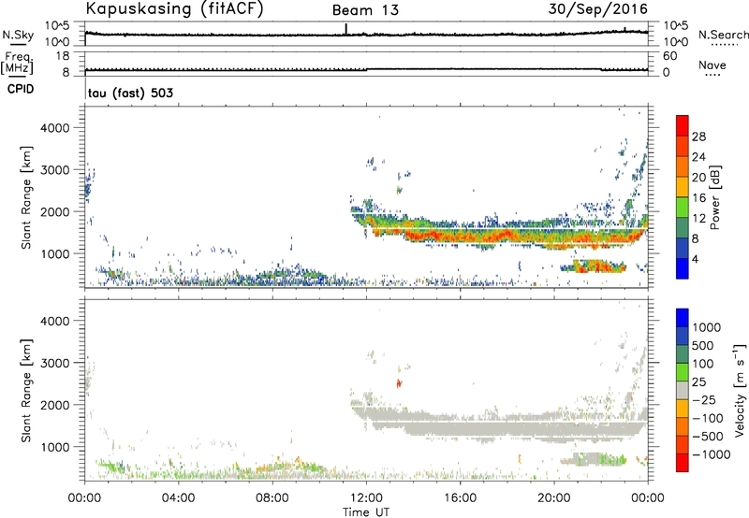Click the Slant Range label of power panel
This screenshot has height=518, width=749.
(x=26, y=197)
